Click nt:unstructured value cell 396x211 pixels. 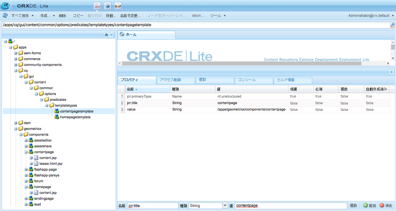tap(252, 96)
